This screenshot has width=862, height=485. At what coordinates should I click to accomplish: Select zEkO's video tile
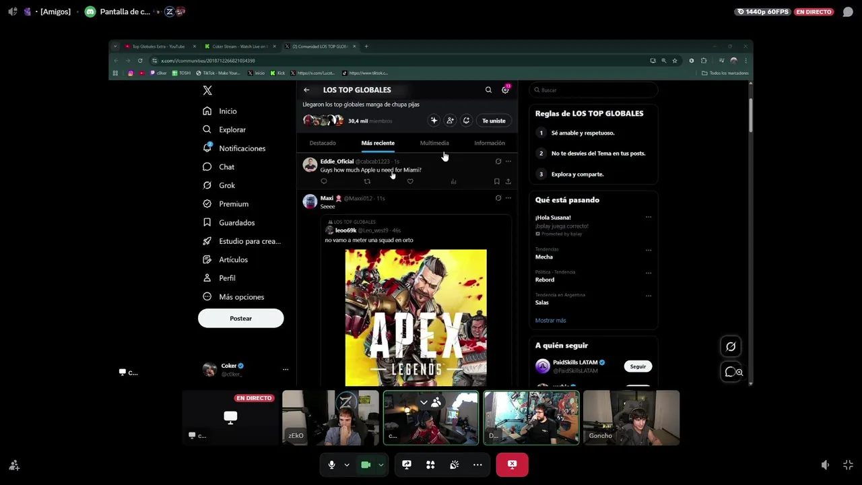(x=330, y=418)
